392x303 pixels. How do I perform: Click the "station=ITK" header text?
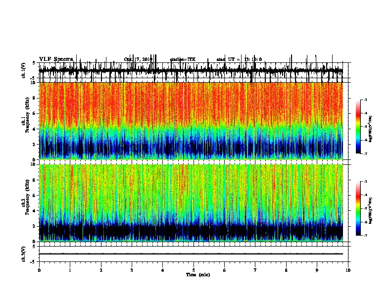(x=183, y=59)
